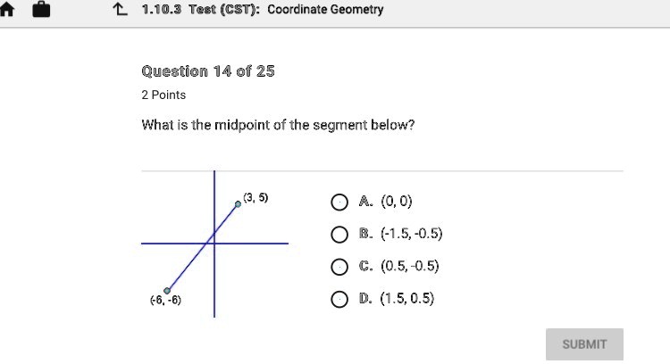
Task: Choose radio button for answer C
Action: click(339, 267)
